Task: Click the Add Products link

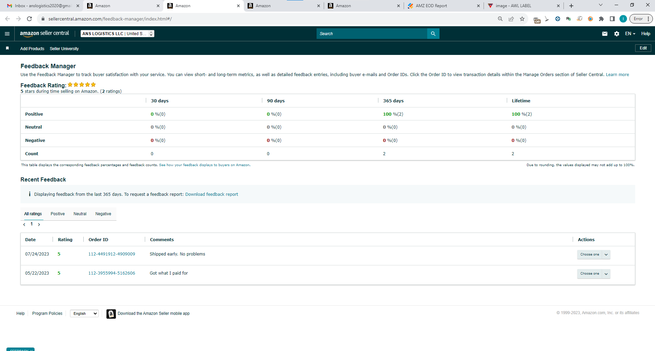Action: coord(32,49)
